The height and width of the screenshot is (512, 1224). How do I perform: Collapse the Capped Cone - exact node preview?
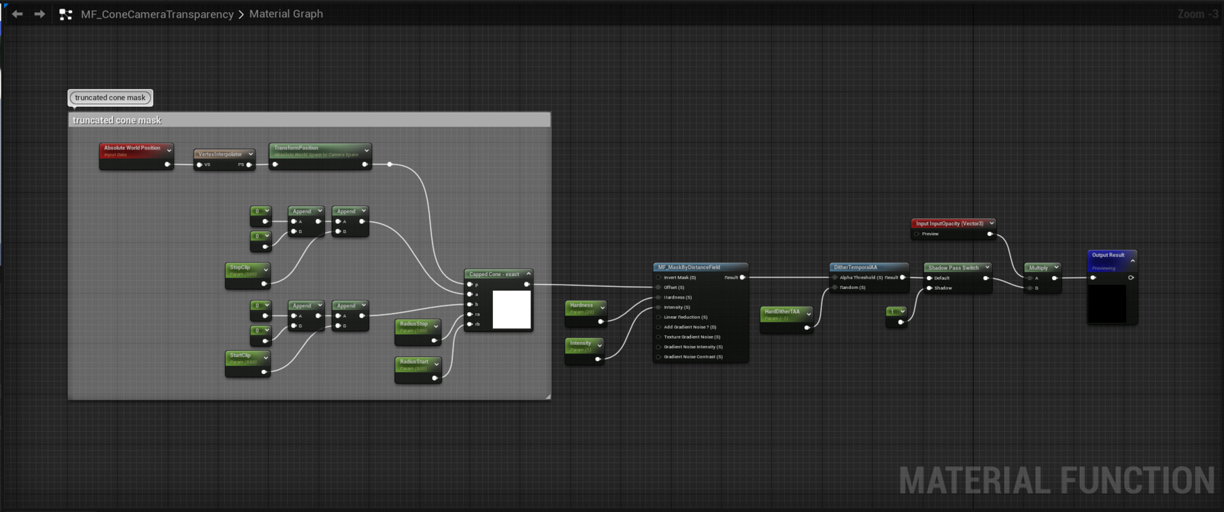point(528,274)
